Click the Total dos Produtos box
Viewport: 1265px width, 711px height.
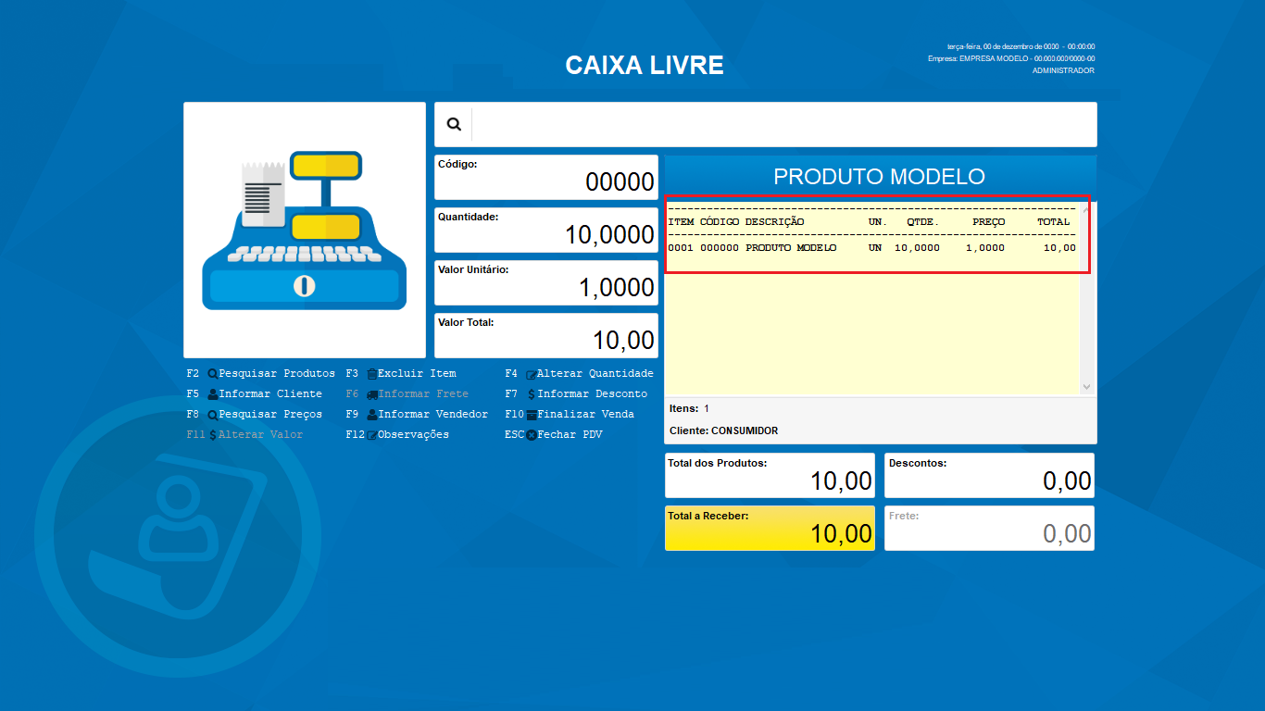[x=770, y=475]
